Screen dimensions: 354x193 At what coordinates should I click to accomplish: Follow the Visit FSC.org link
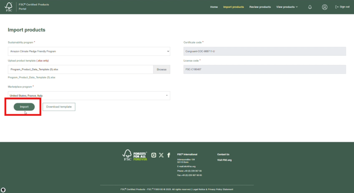[x=224, y=160]
